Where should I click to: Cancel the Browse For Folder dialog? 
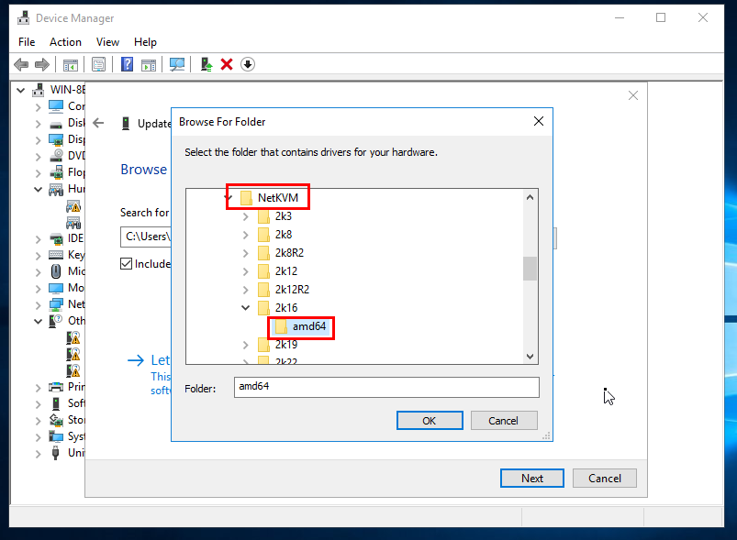tap(504, 420)
